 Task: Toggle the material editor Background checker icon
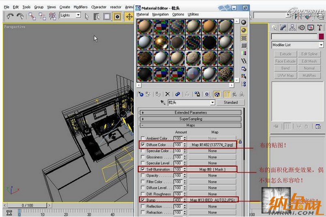click(244, 38)
